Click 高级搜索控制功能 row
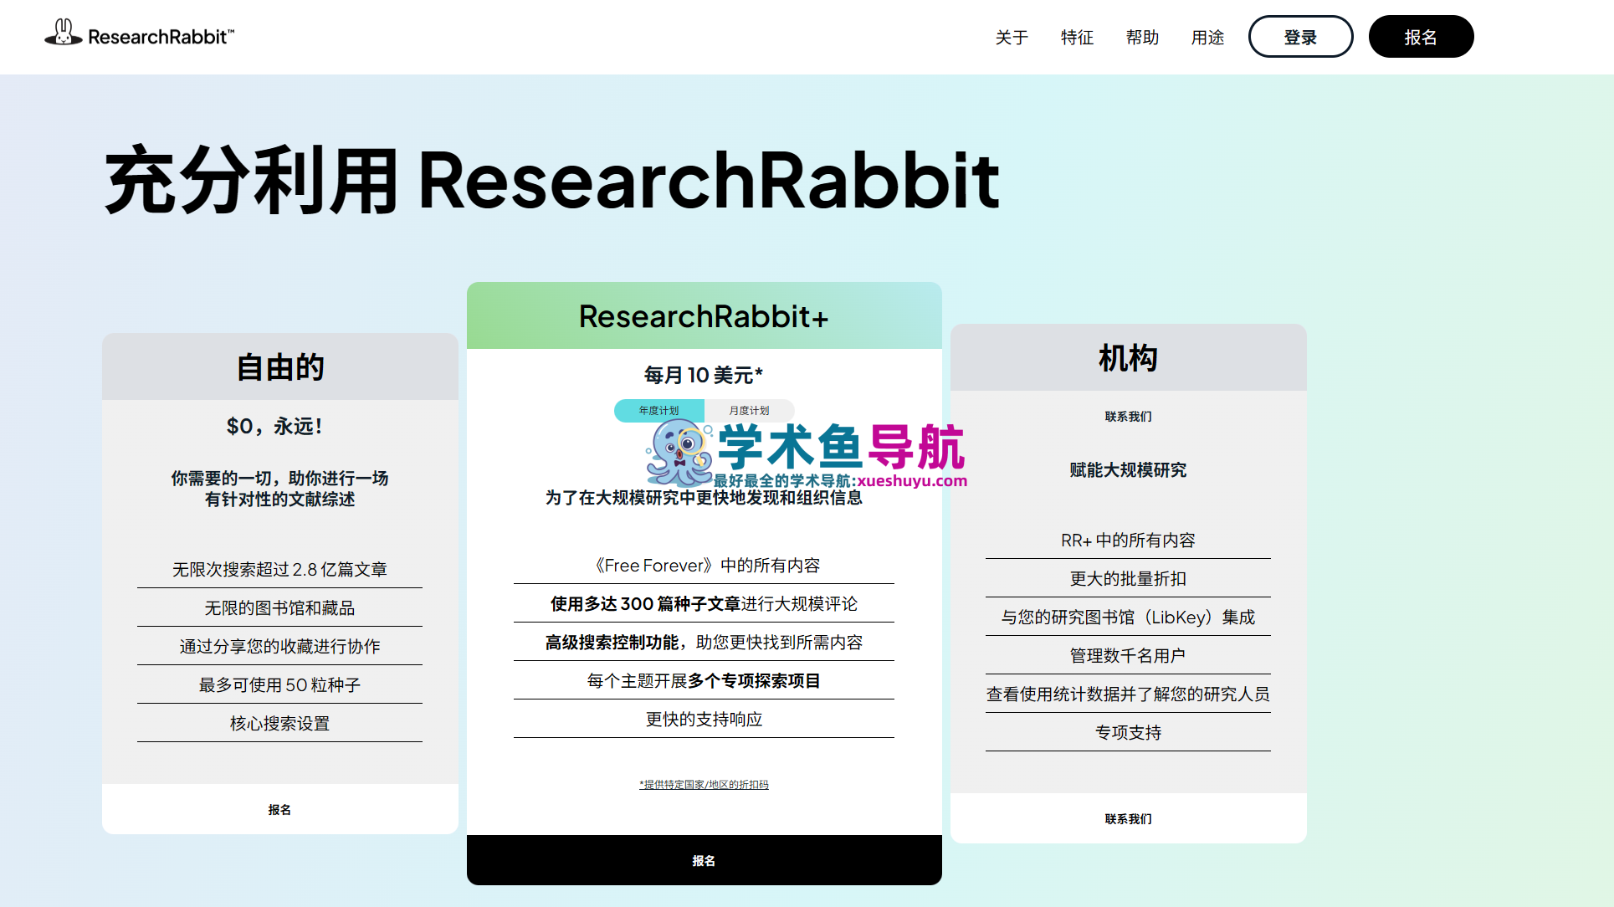1614x907 pixels. point(704,642)
